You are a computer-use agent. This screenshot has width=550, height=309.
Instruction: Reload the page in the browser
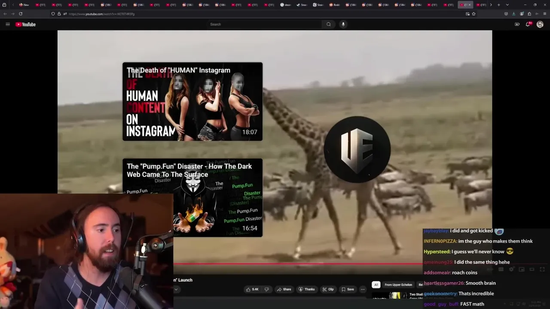tap(20, 14)
